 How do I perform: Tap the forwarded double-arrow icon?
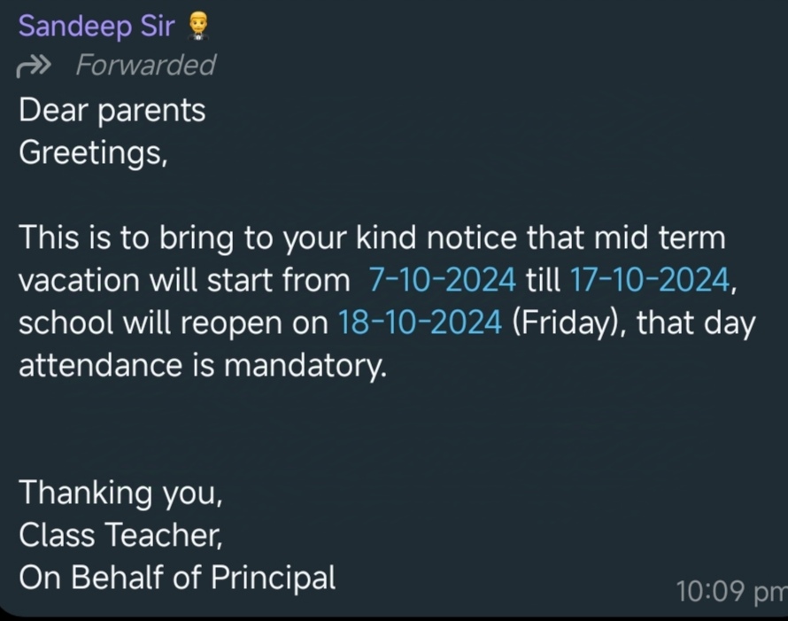33,66
